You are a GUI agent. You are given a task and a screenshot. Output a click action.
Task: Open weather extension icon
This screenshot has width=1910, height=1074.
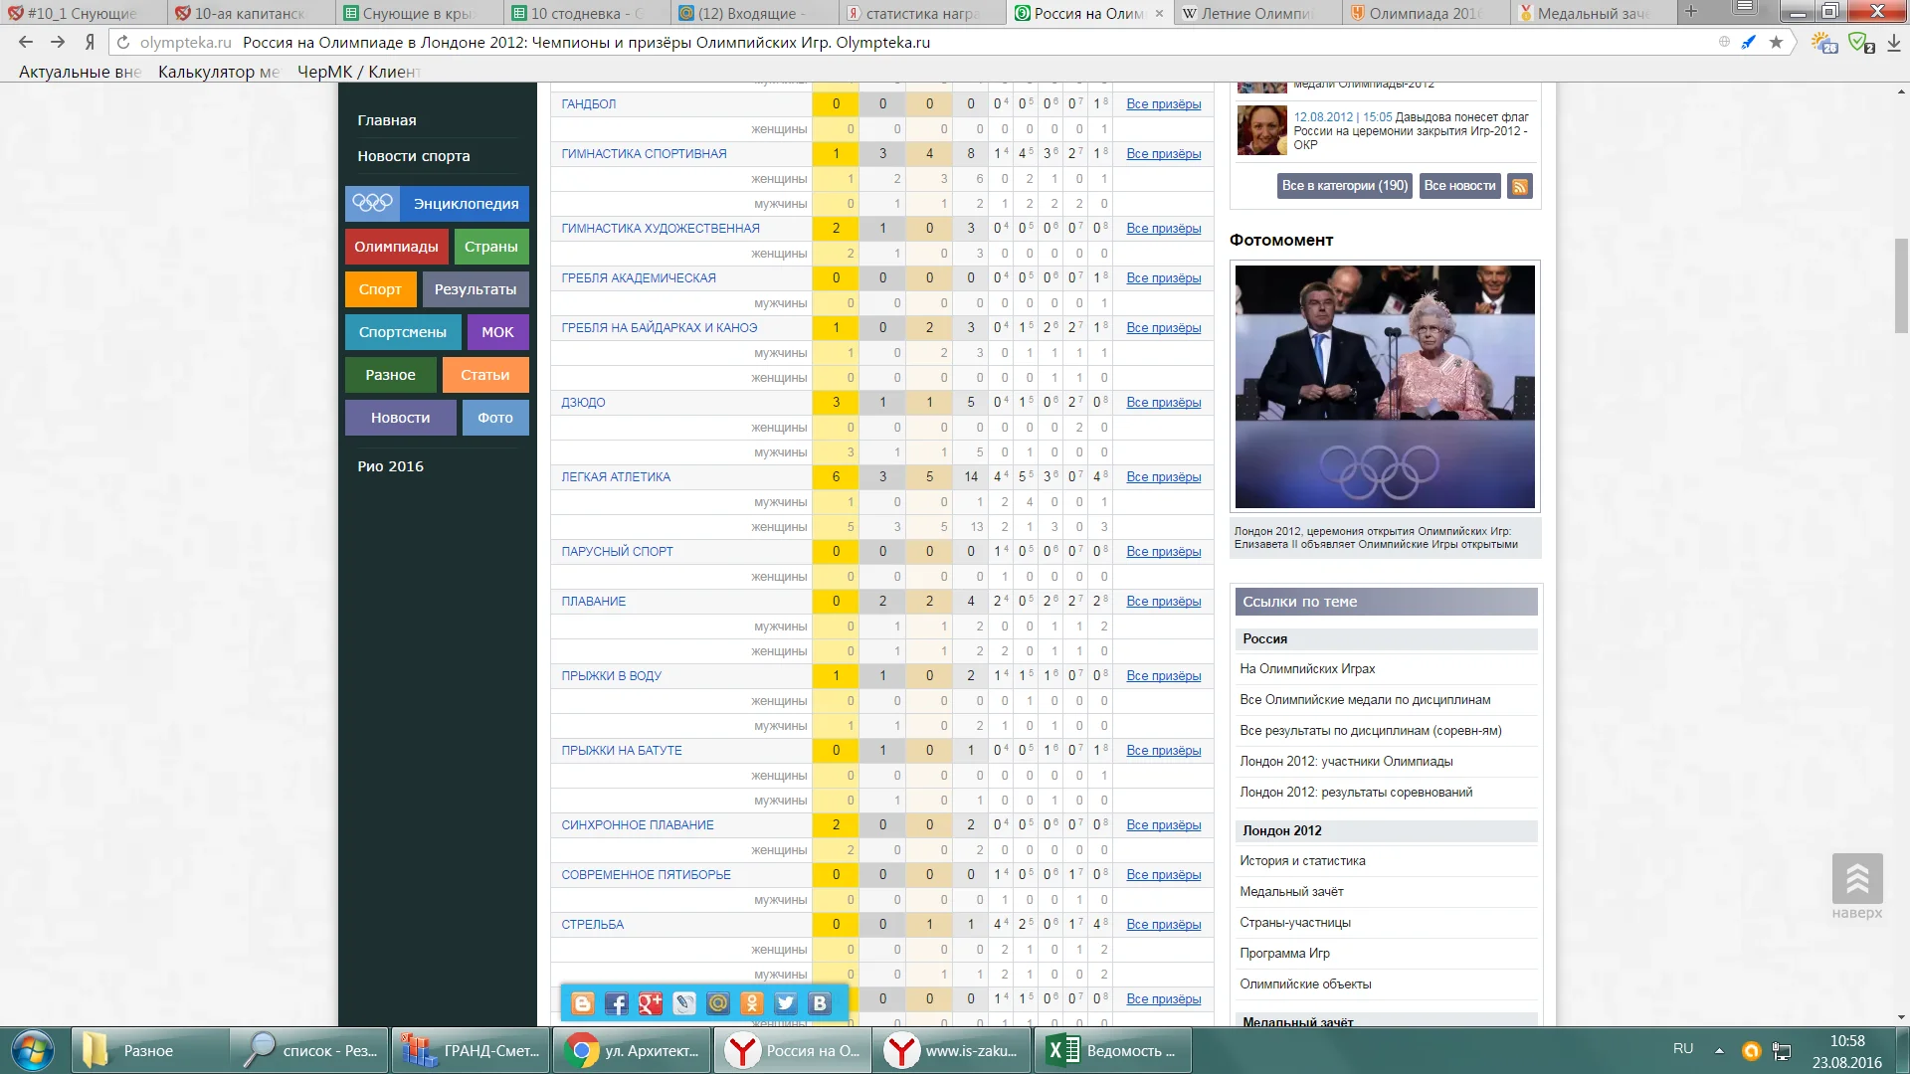pos(1823,43)
